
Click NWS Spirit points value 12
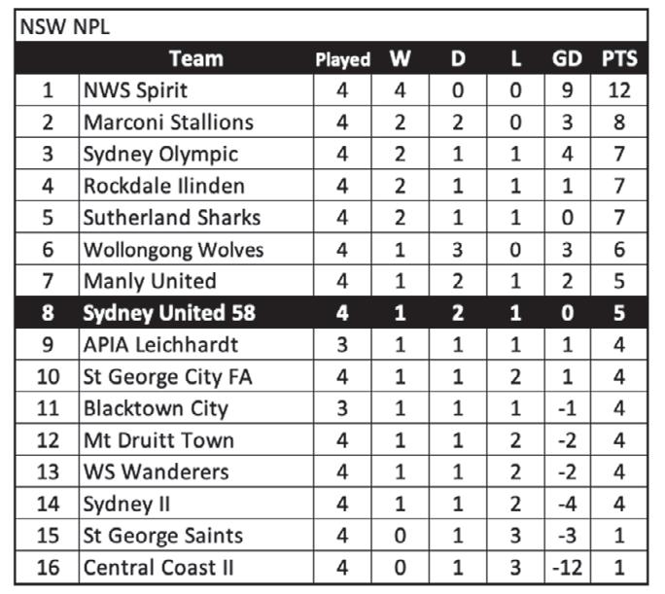619,90
